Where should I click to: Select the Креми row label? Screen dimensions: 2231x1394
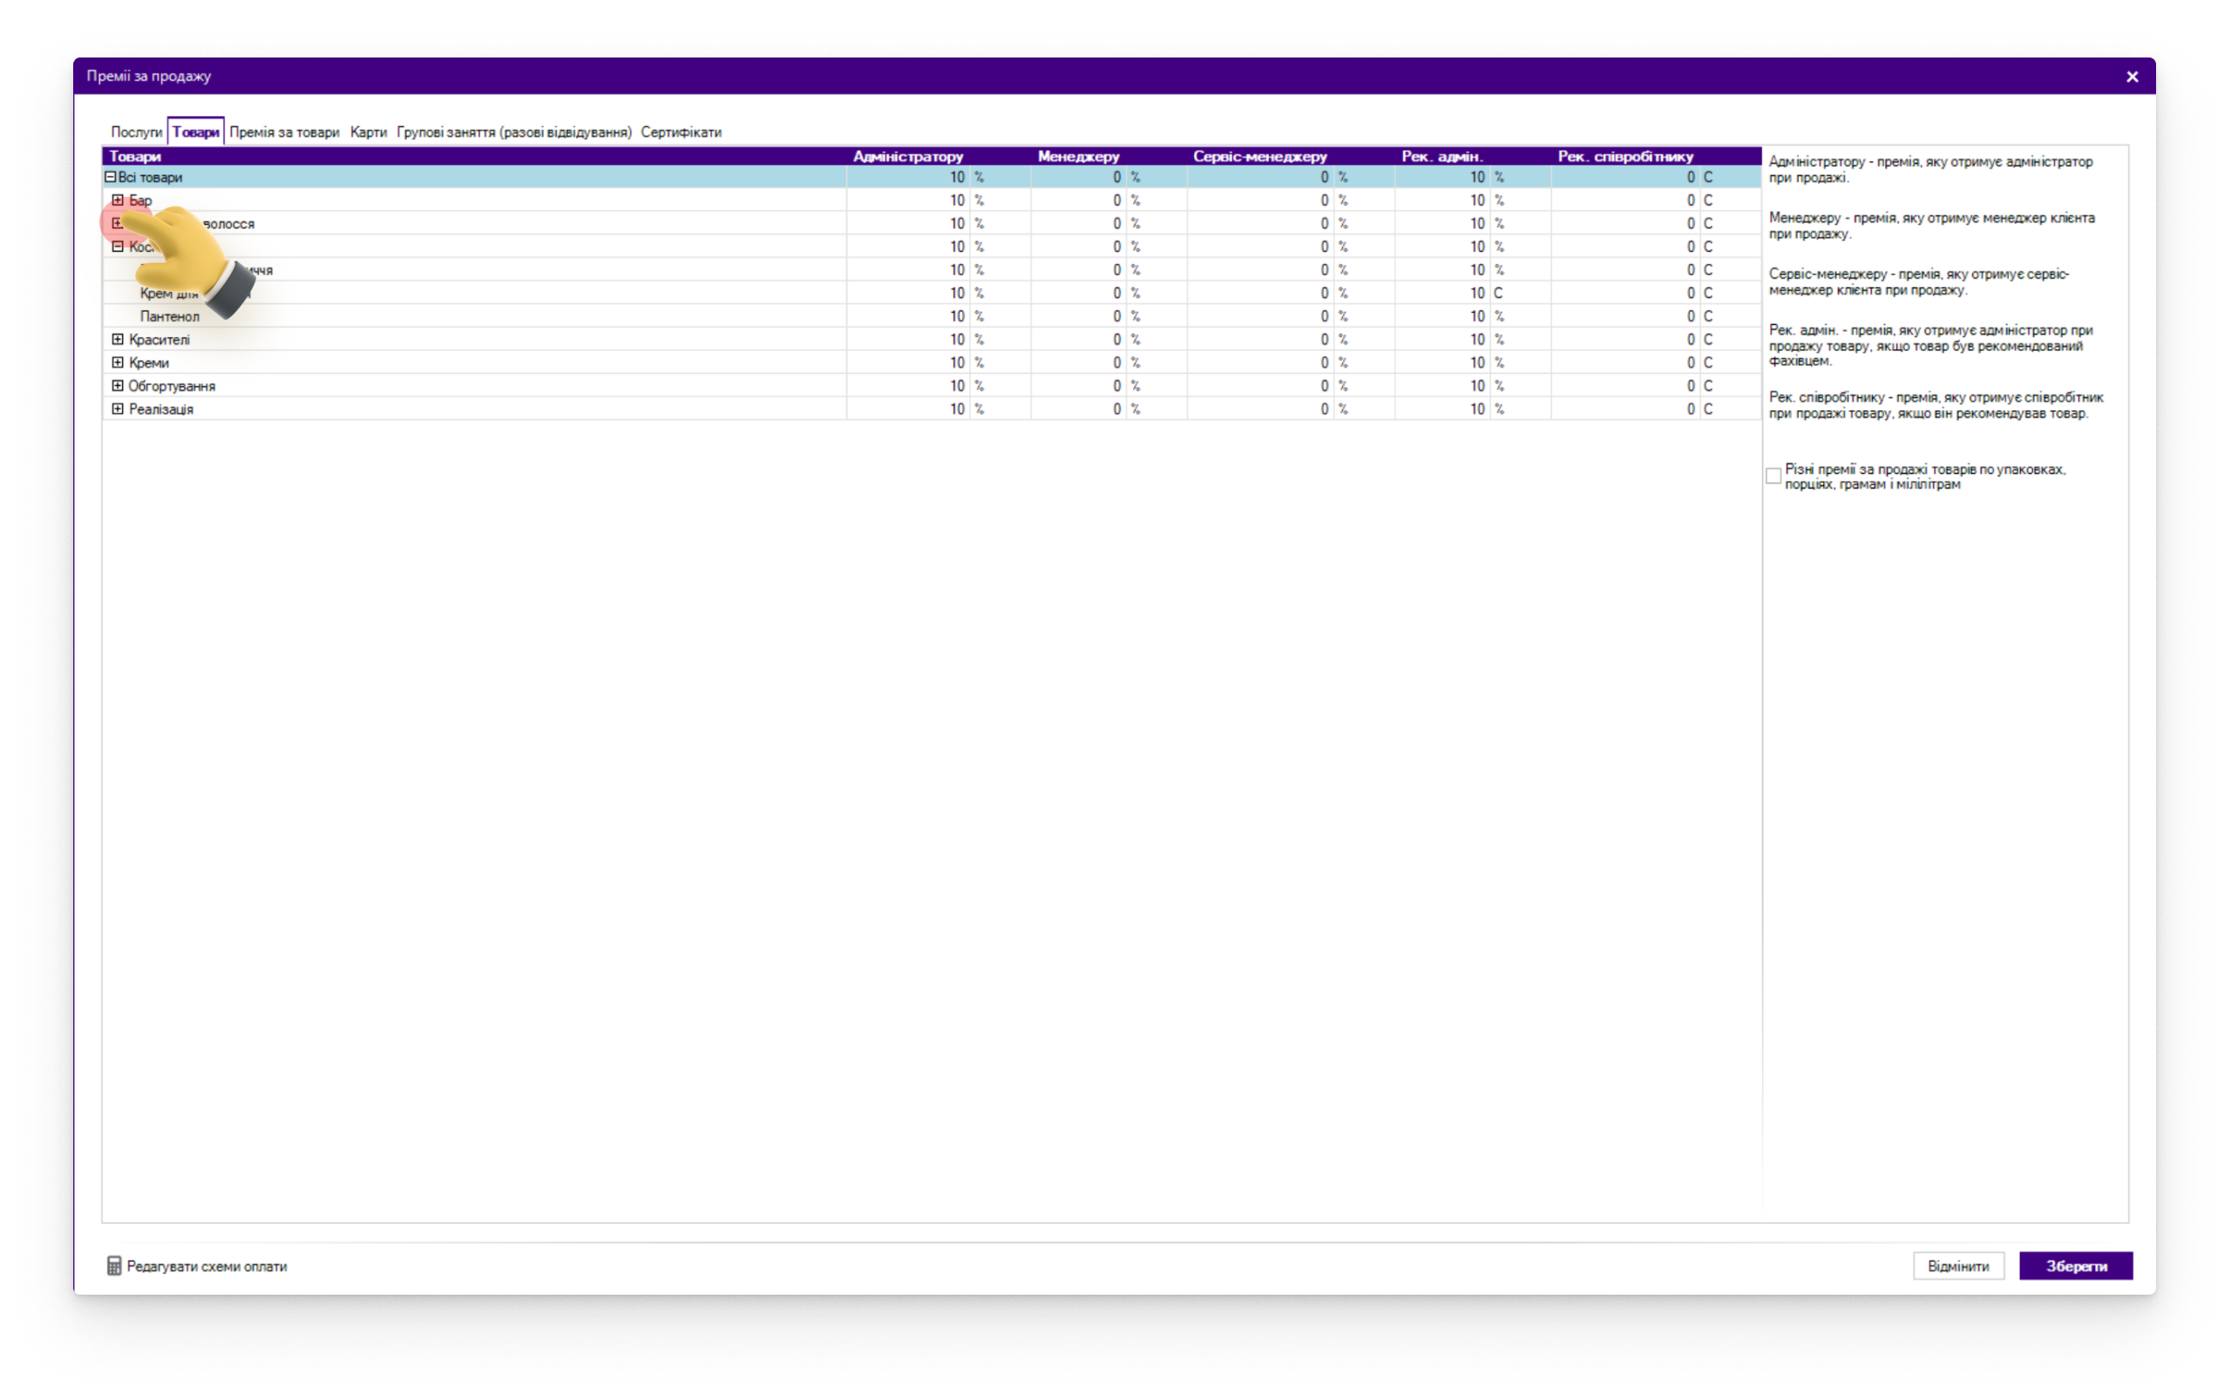pyautogui.click(x=148, y=362)
